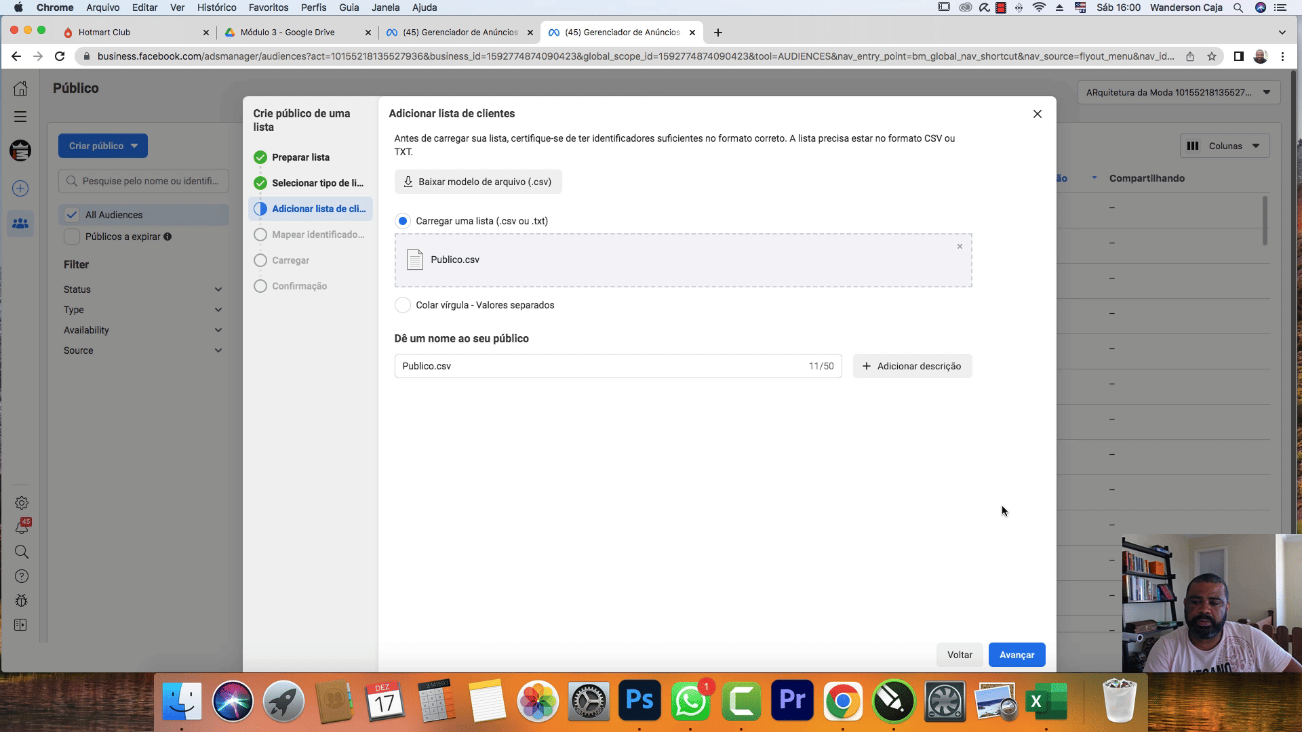The width and height of the screenshot is (1302, 732).
Task: Click the audience name input field
Action: [600, 366]
